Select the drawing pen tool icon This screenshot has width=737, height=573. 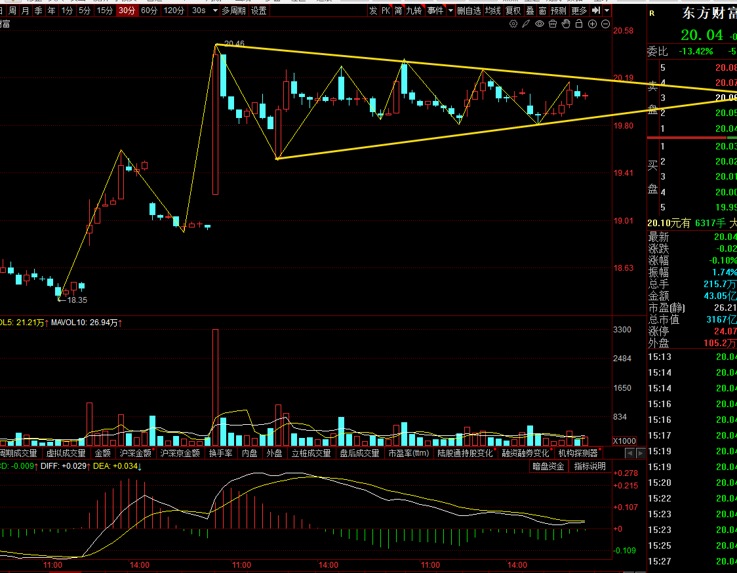pos(526,24)
